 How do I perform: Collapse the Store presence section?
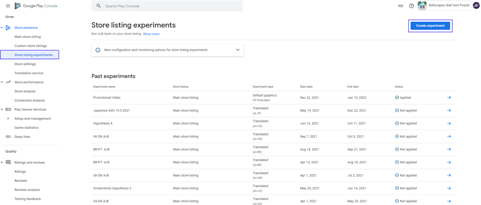(x=3, y=27)
